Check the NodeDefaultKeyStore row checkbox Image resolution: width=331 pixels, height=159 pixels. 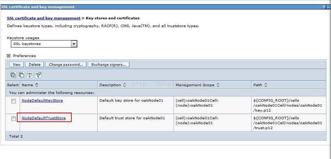[x=13, y=101]
